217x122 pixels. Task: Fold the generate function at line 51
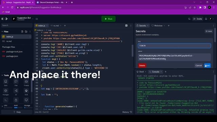[39, 106]
